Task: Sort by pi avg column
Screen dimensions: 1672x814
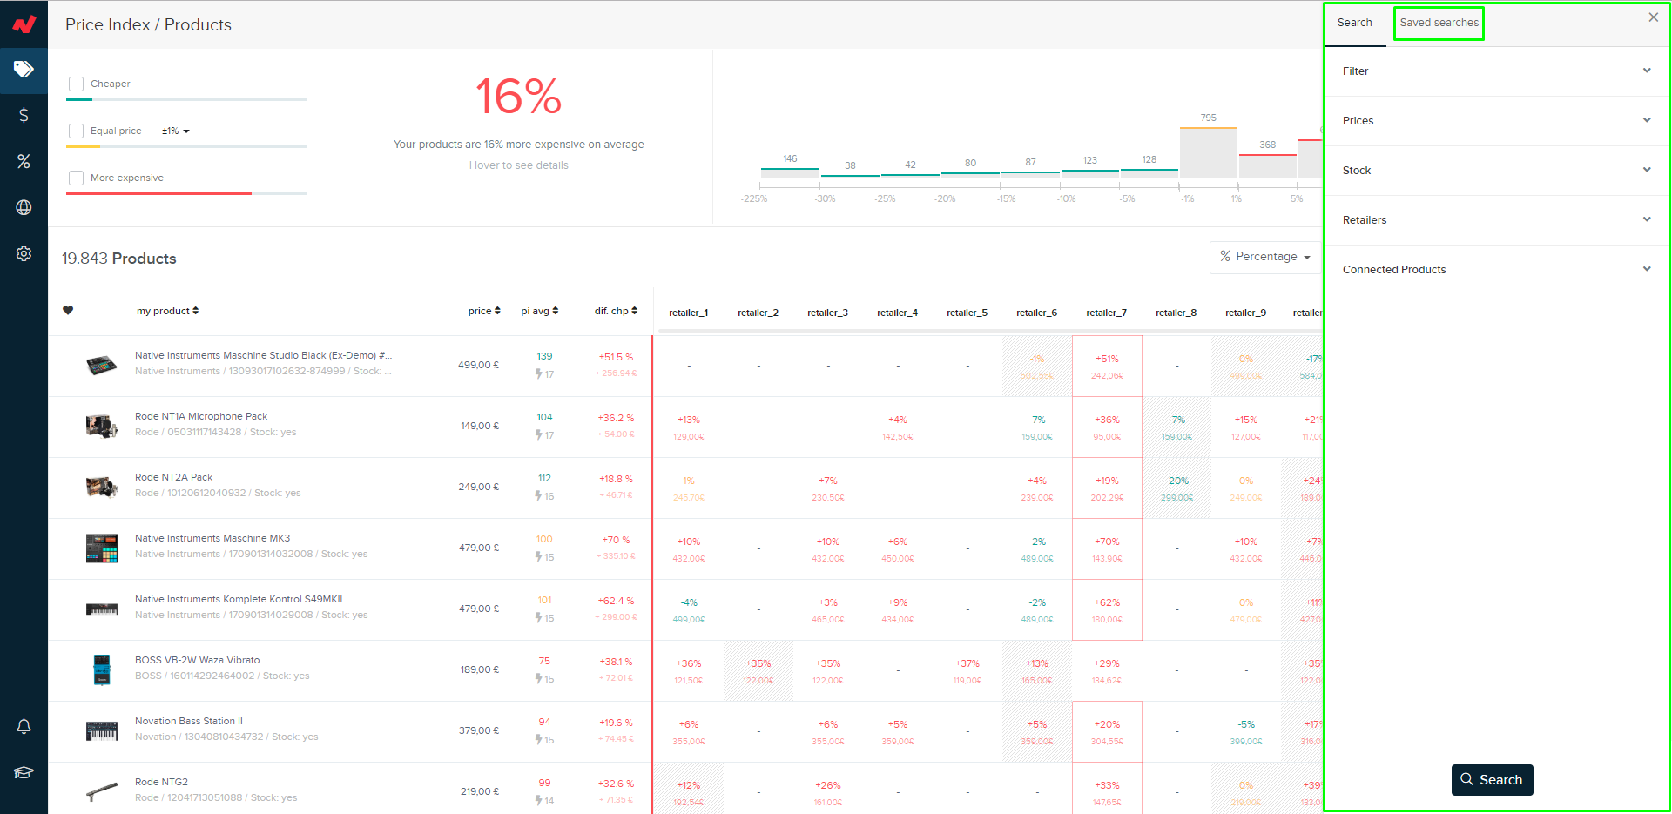Action: [x=540, y=311]
